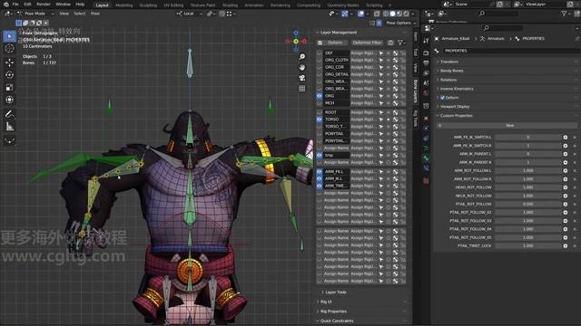This screenshot has height=326, width=581.
Task: Uncheck the Deform checkbox
Action: click(x=442, y=98)
